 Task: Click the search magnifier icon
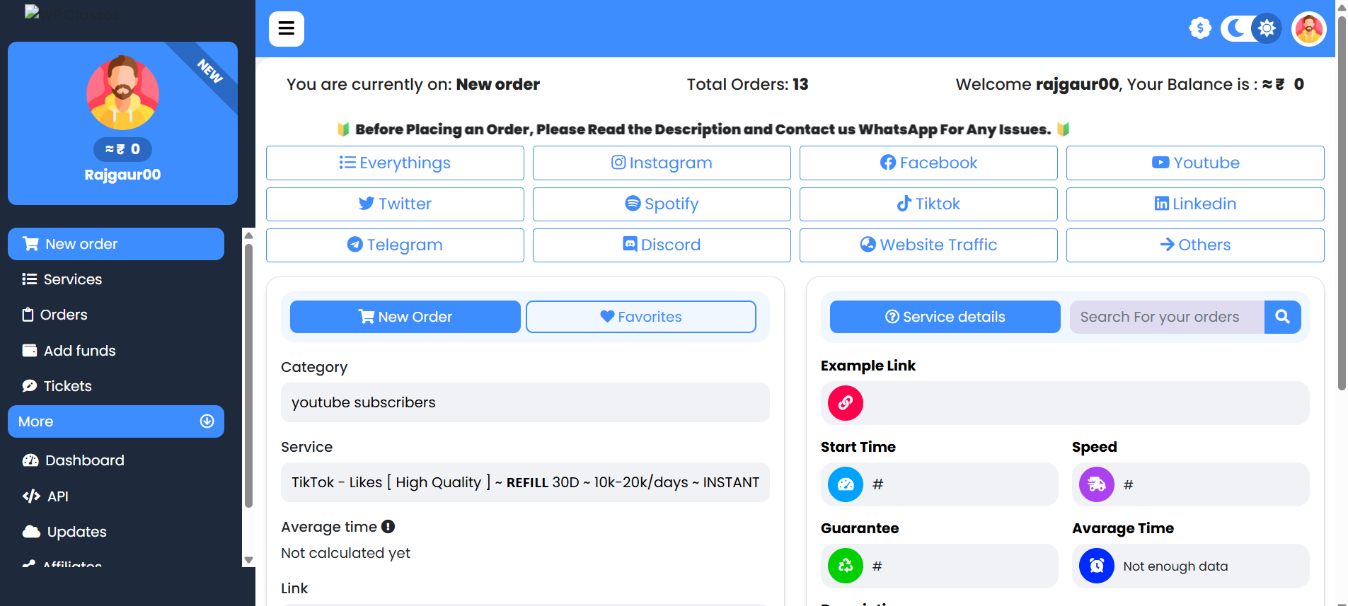tap(1282, 317)
